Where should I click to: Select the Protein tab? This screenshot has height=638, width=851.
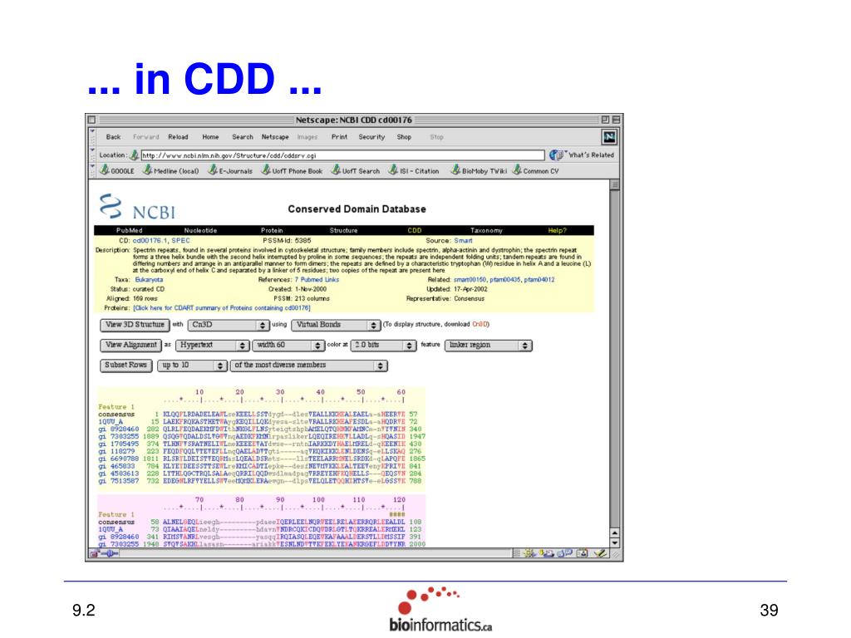tap(272, 231)
